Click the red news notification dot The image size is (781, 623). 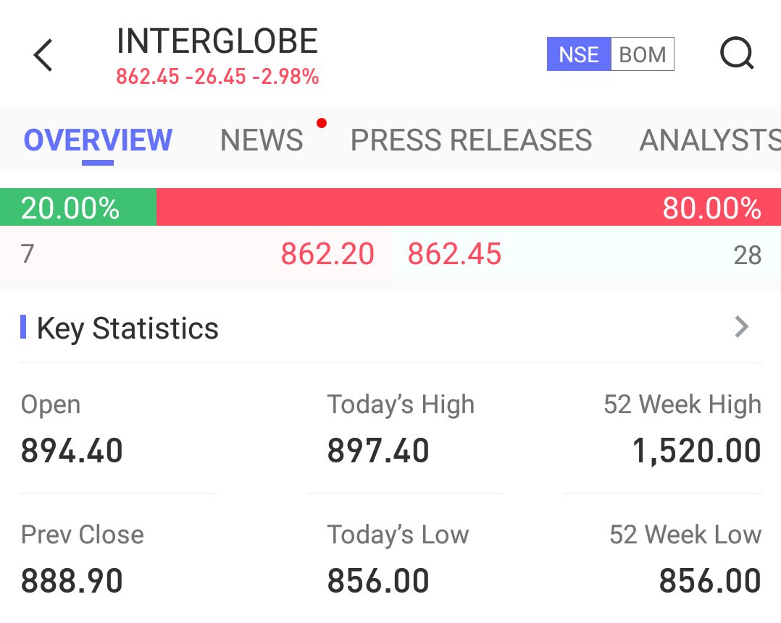click(x=322, y=123)
